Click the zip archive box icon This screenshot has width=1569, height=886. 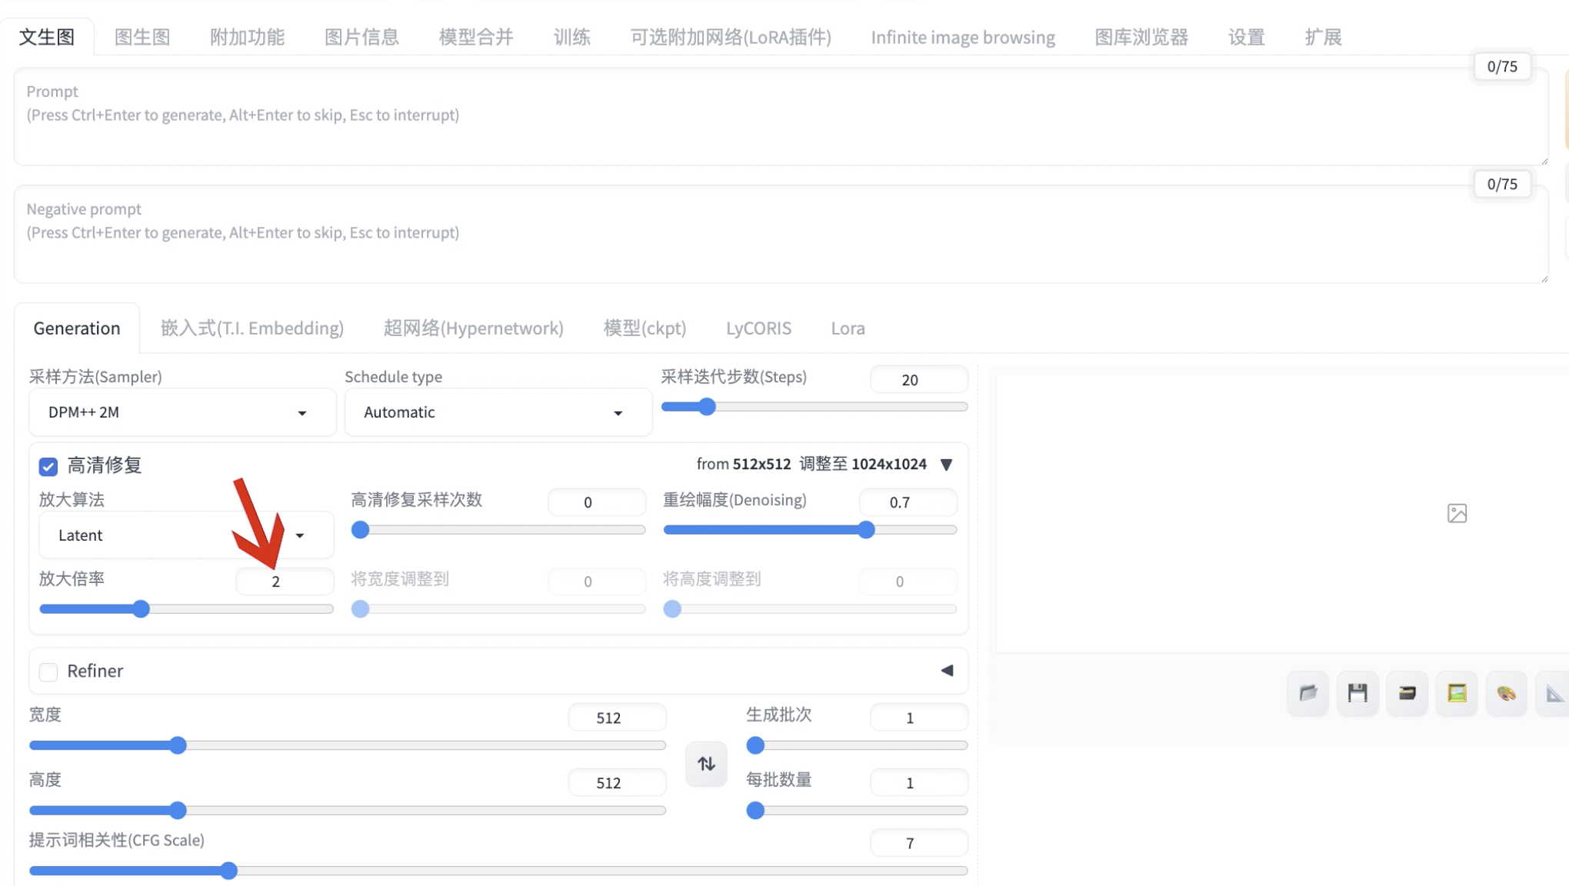[1407, 693]
